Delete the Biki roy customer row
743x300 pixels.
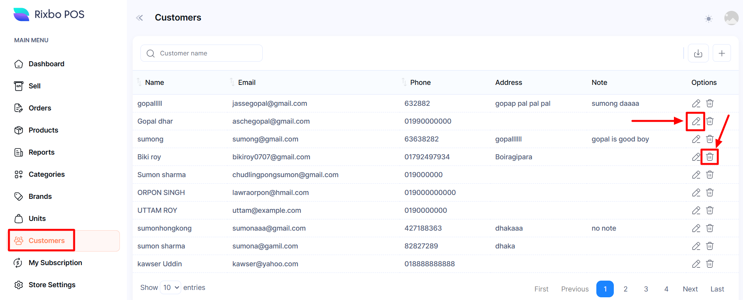tap(710, 157)
